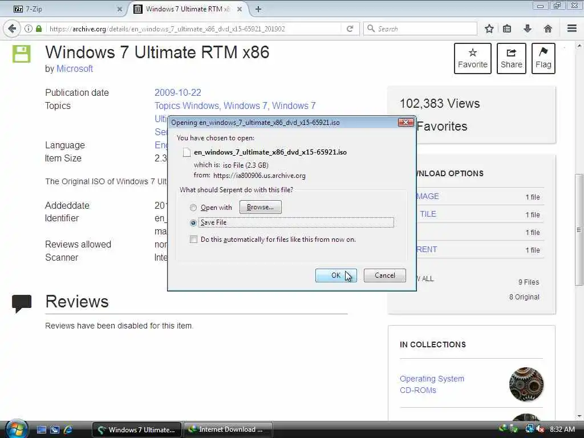The width and height of the screenshot is (584, 438).
Task: Open the Operating System CD-ROMs collection
Action: click(432, 384)
